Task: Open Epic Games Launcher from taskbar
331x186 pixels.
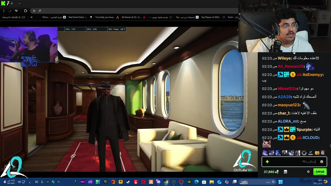Action: [106, 182]
